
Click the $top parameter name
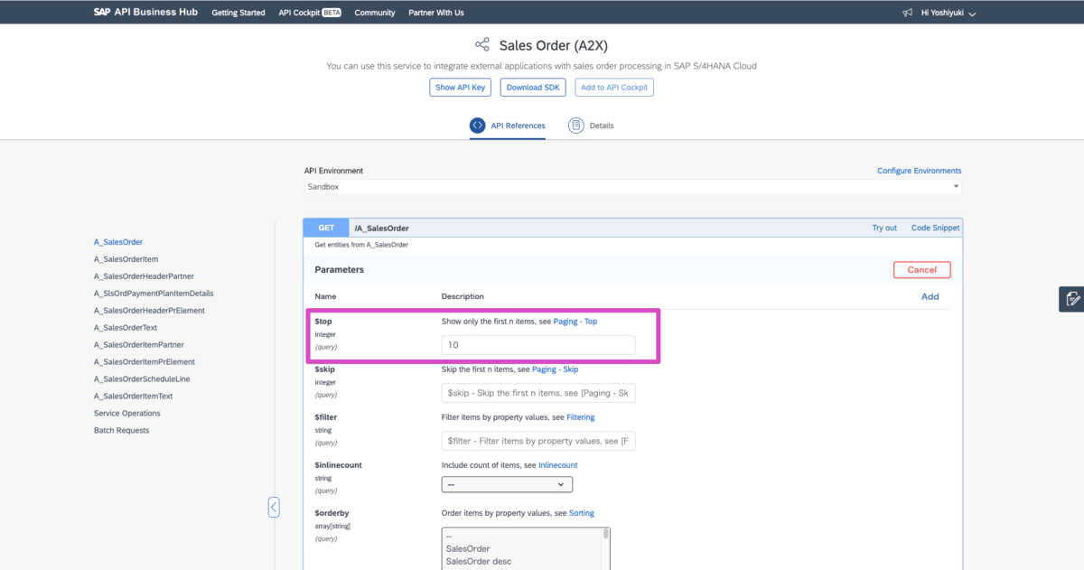click(x=323, y=322)
